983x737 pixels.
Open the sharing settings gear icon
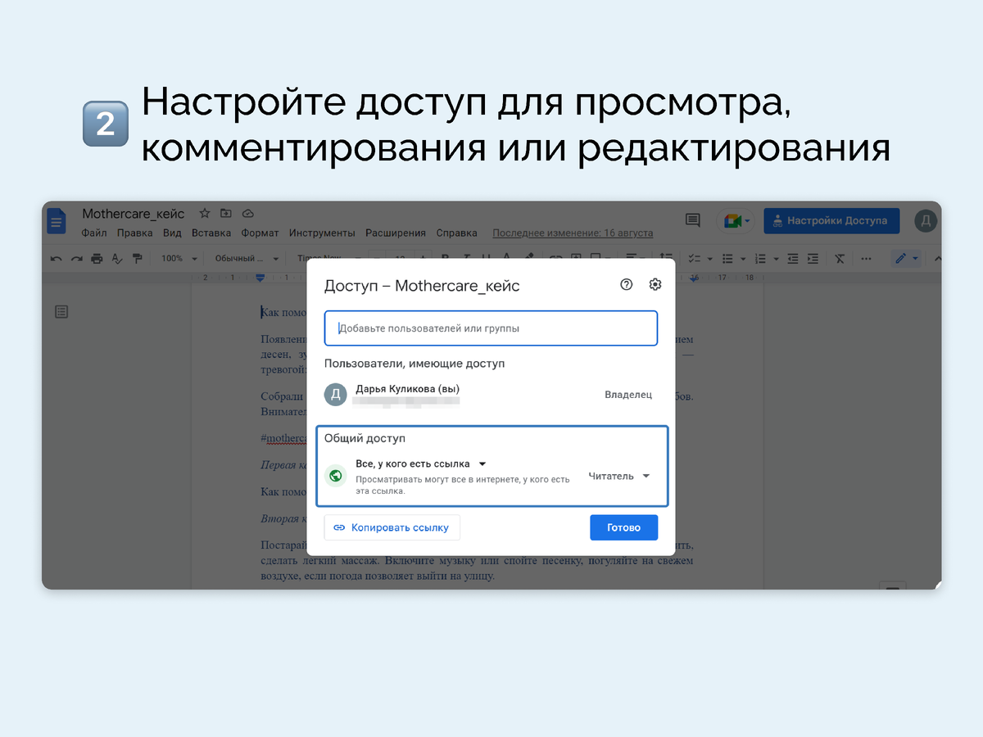655,285
